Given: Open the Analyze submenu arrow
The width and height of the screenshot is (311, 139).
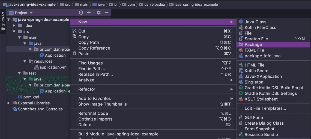Looking at the screenshot, I should 231,80.
